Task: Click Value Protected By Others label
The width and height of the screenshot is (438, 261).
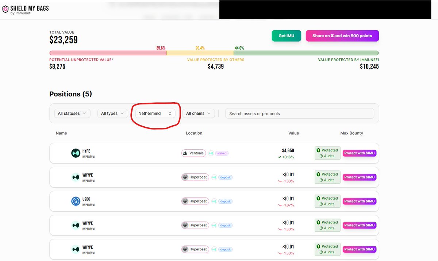Action: 216,60
